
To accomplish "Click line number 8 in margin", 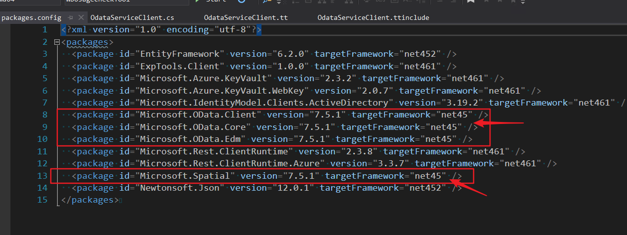I will (x=44, y=115).
